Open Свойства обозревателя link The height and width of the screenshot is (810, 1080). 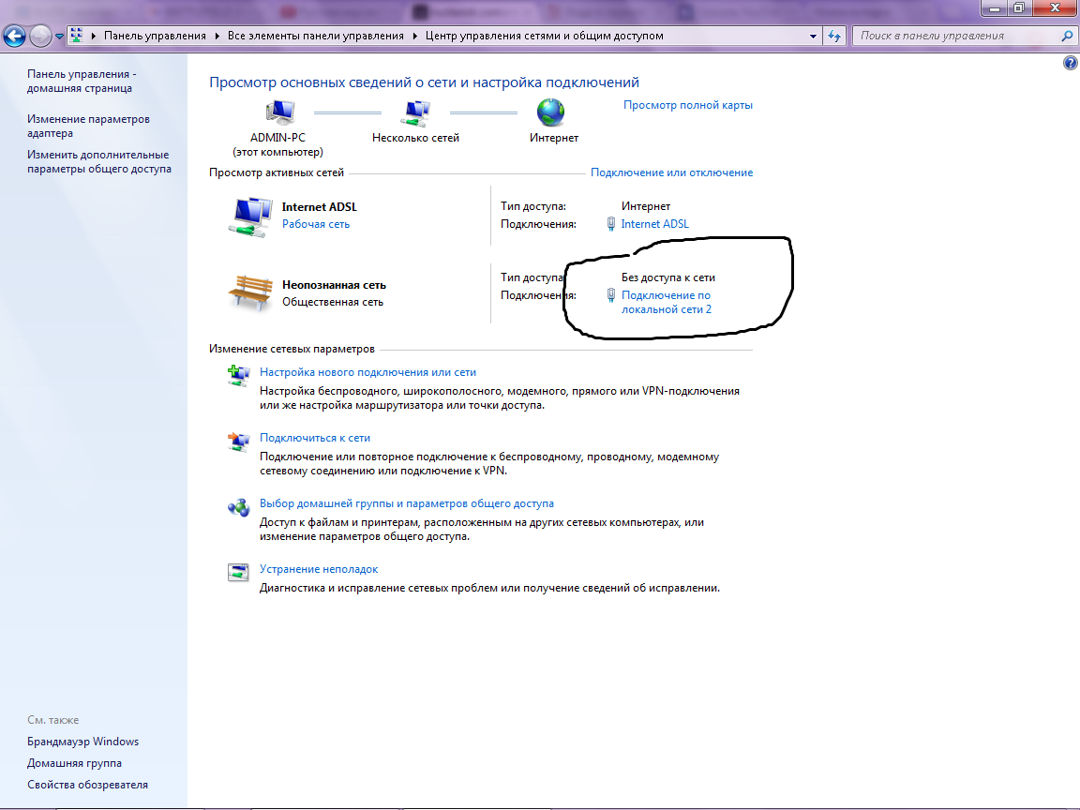[87, 785]
